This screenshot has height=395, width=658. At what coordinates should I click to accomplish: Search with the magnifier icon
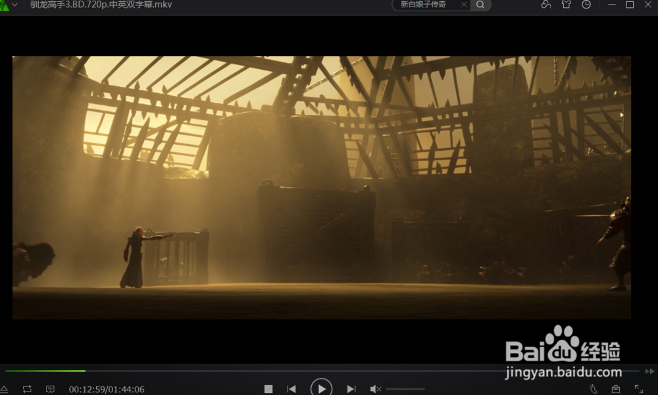tap(480, 5)
